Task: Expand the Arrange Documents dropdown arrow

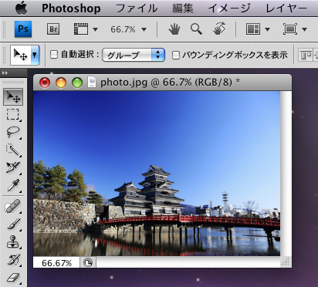Action: (267, 29)
